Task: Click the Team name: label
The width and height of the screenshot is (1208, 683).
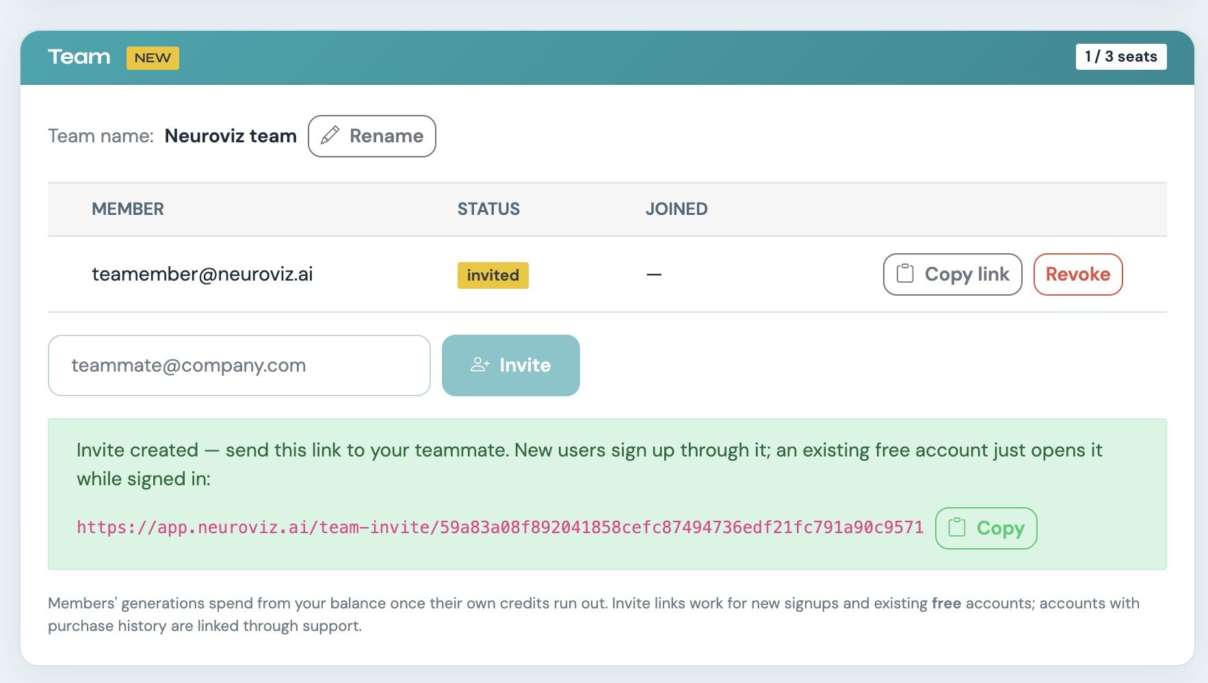Action: point(101,136)
